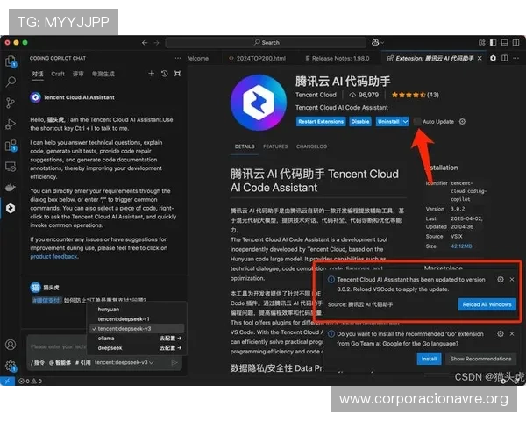Image resolution: width=526 pixels, height=421 pixels.
Task: Expand the Uninstall dropdown arrow
Action: [x=406, y=122]
